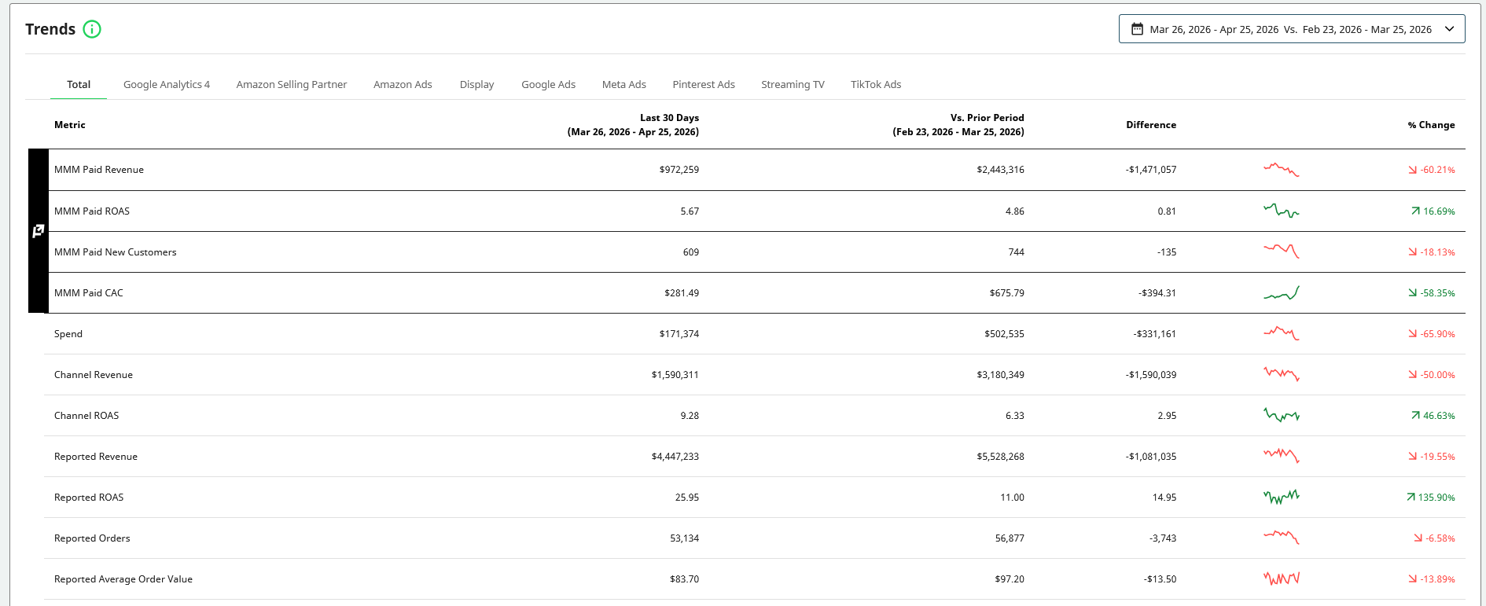This screenshot has width=1486, height=606.
Task: Click the calendar icon in date selector
Action: point(1137,29)
